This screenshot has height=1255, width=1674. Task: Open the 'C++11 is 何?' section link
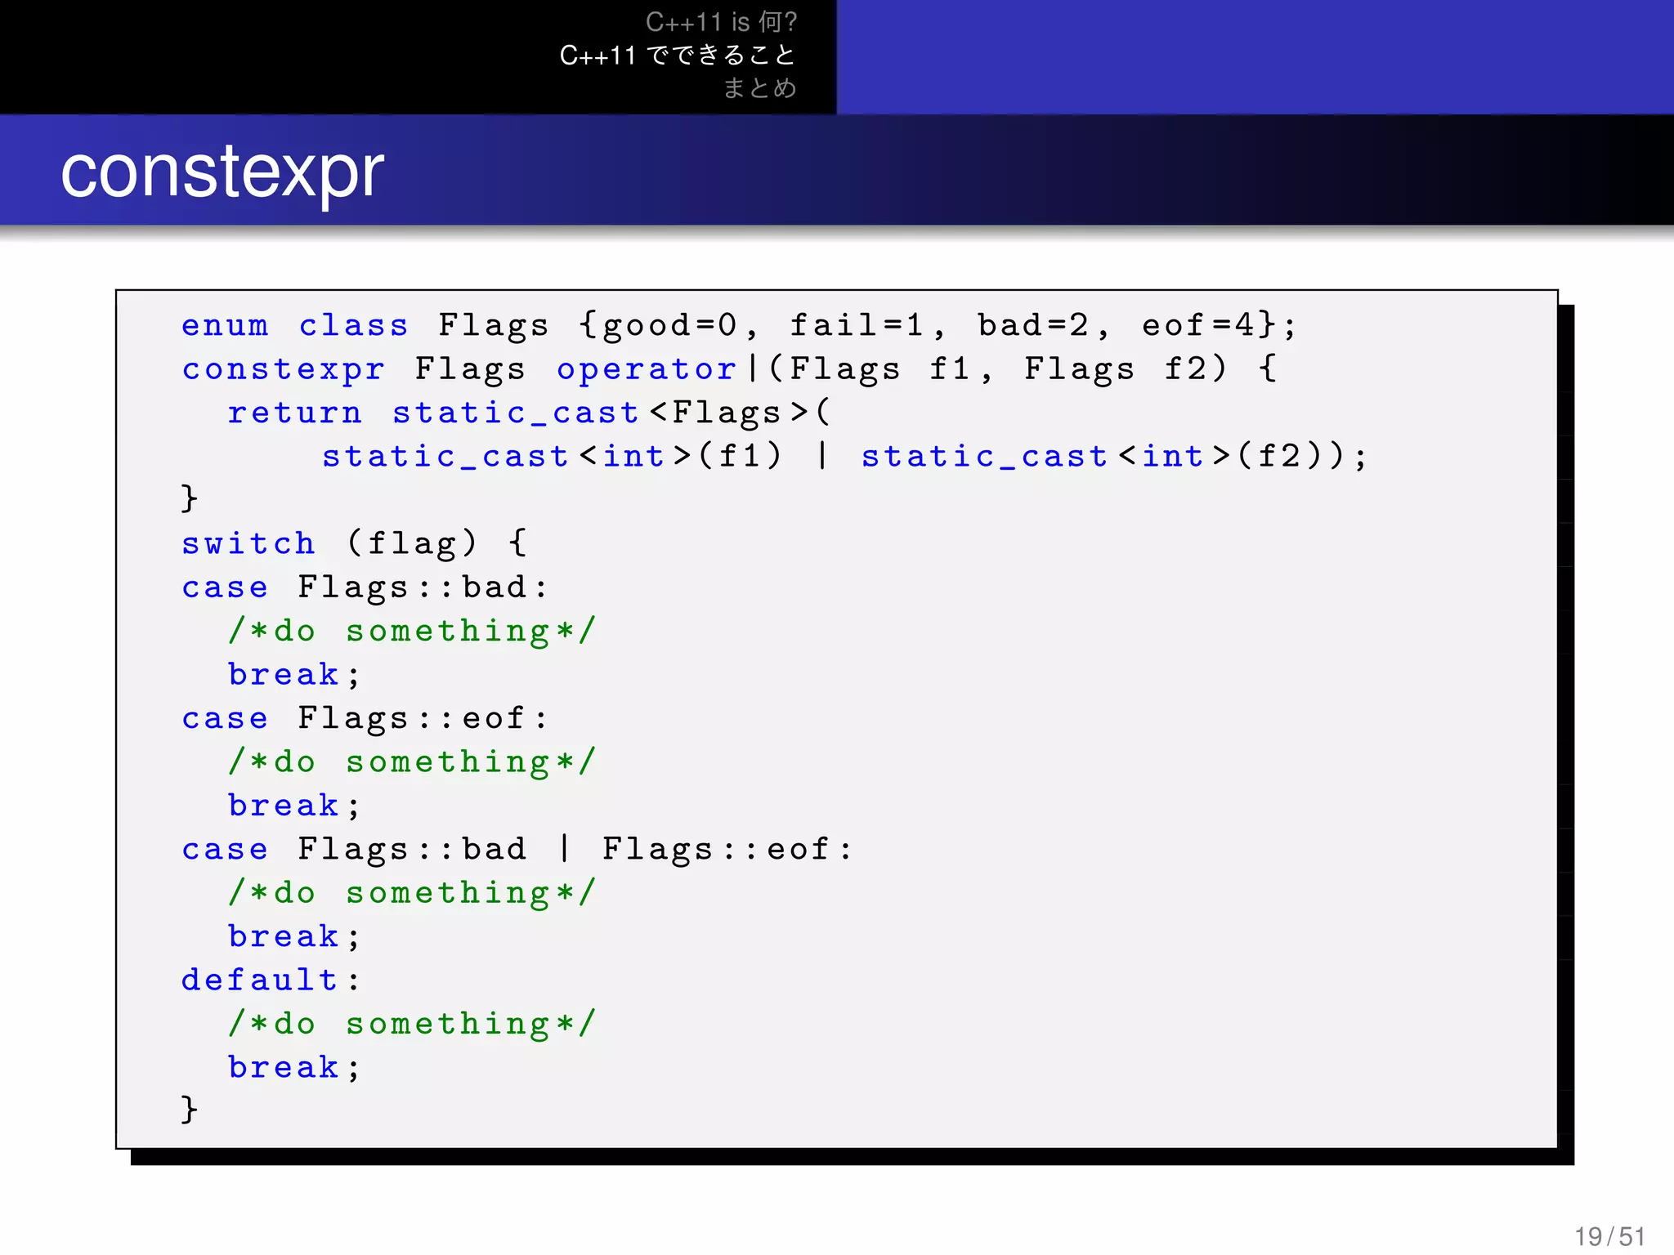pyautogui.click(x=721, y=22)
